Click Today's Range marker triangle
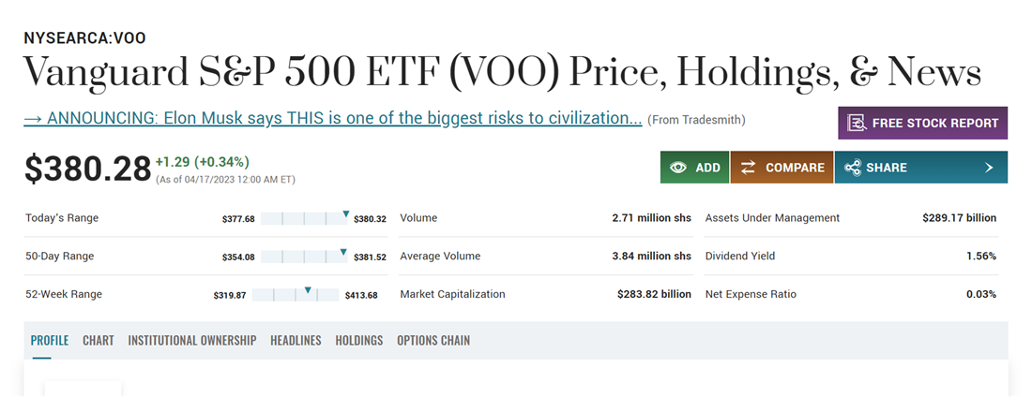This screenshot has width=1032, height=397. (345, 214)
